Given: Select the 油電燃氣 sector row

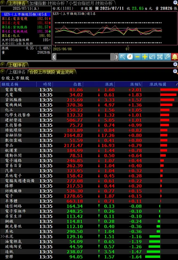Looking at the screenshot, I should pos(89,241).
